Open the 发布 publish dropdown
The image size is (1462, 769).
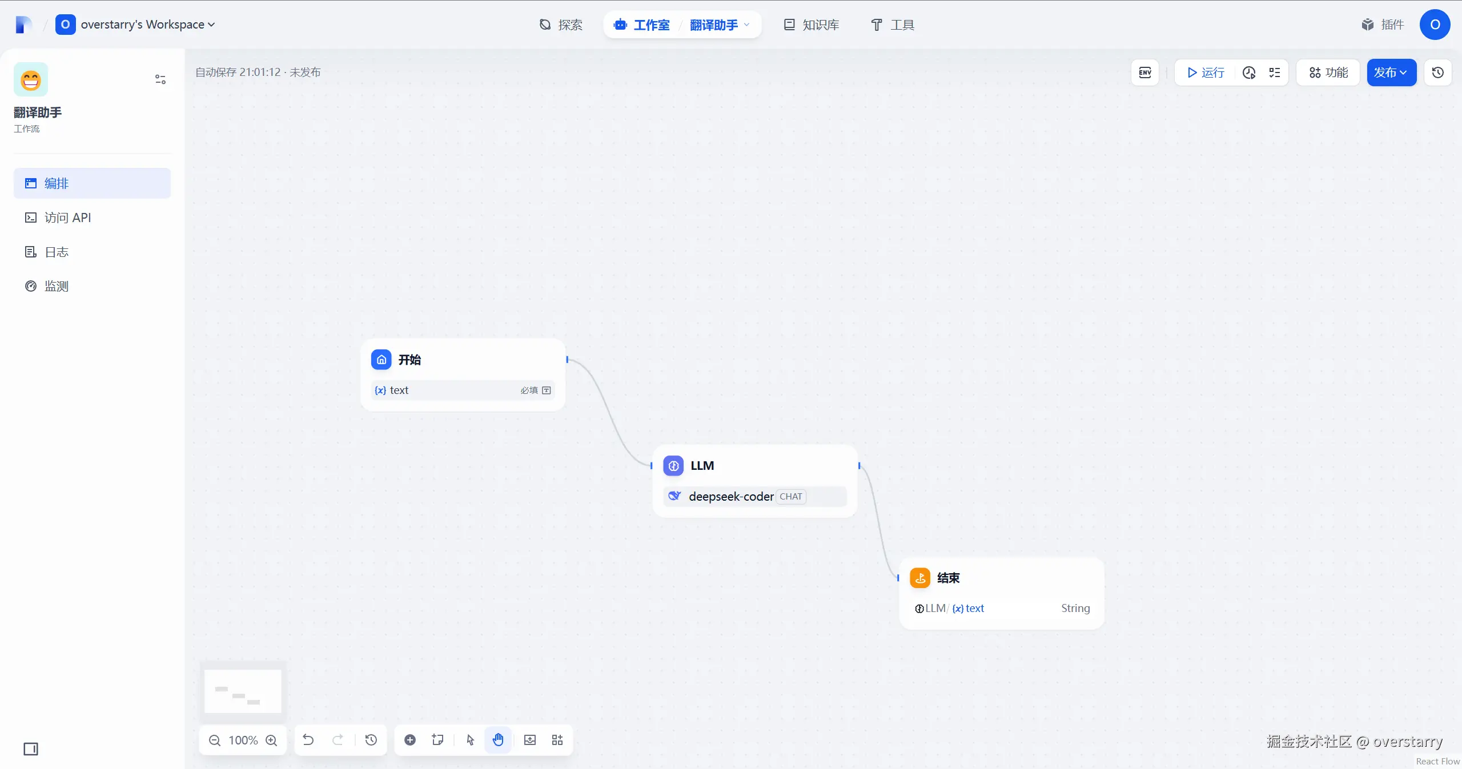(x=1391, y=73)
